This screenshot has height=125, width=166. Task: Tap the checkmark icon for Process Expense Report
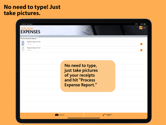(x=104, y=115)
